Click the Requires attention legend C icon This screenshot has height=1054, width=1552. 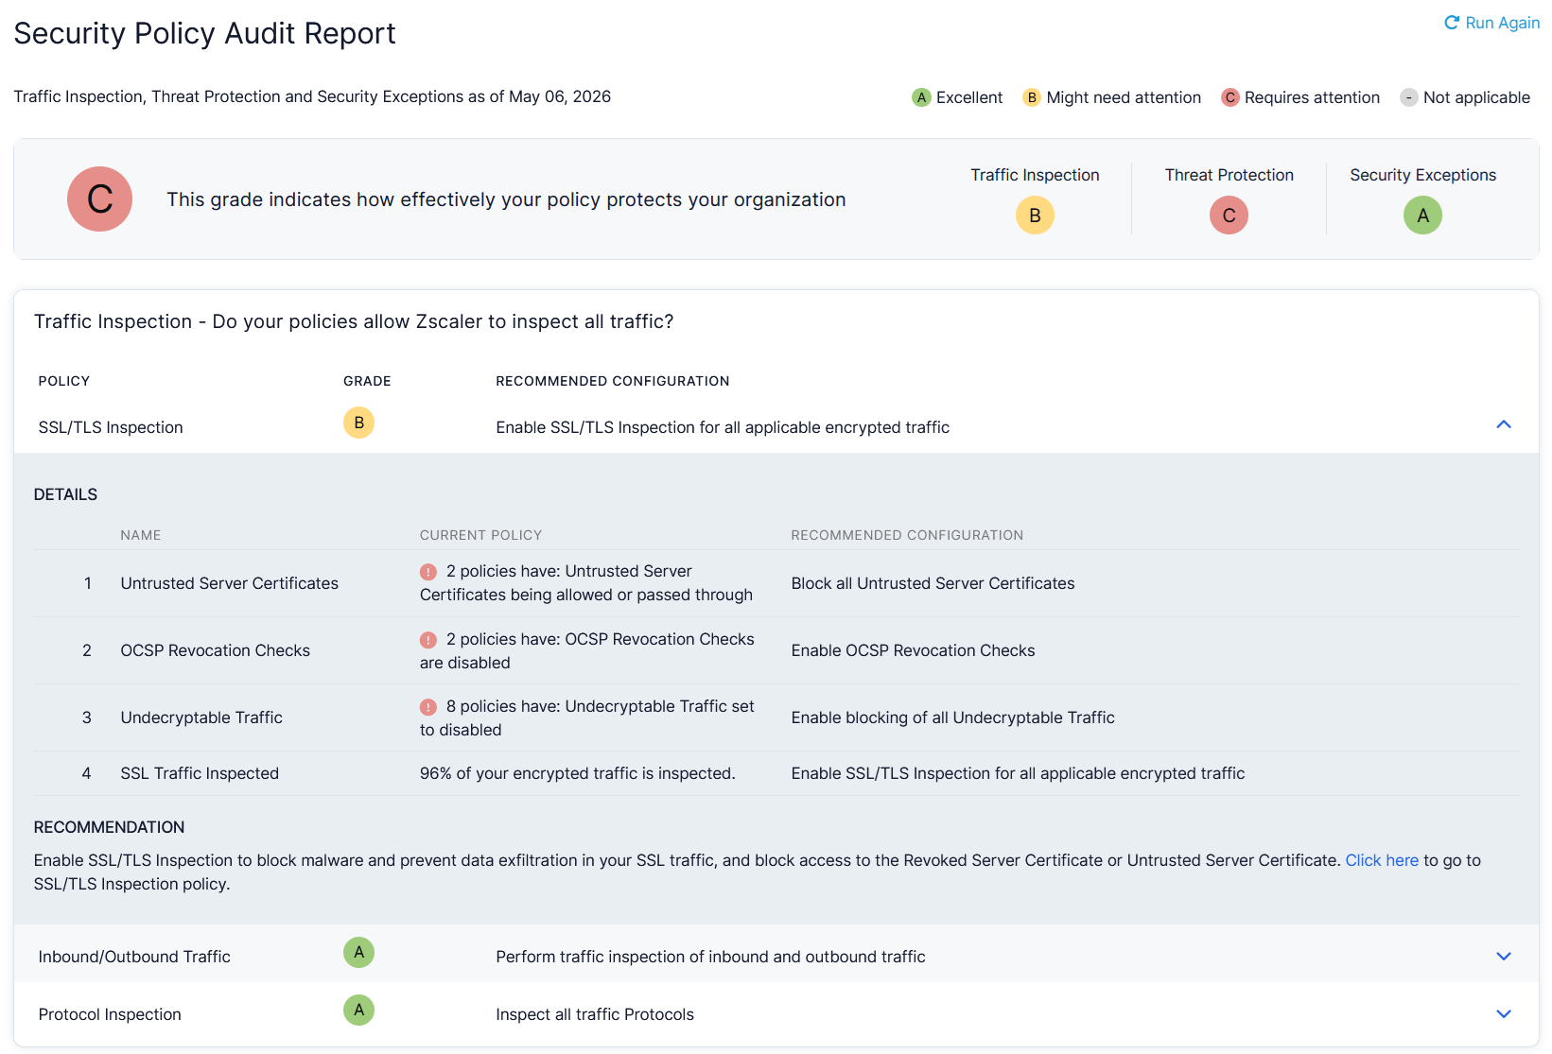pyautogui.click(x=1230, y=97)
